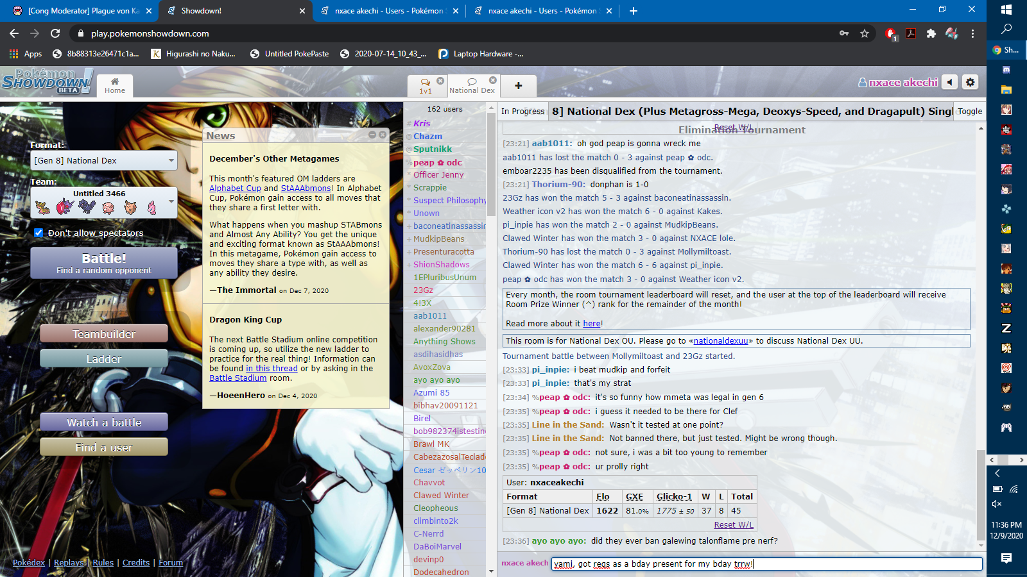Click Find a user button
The width and height of the screenshot is (1027, 577).
[104, 447]
